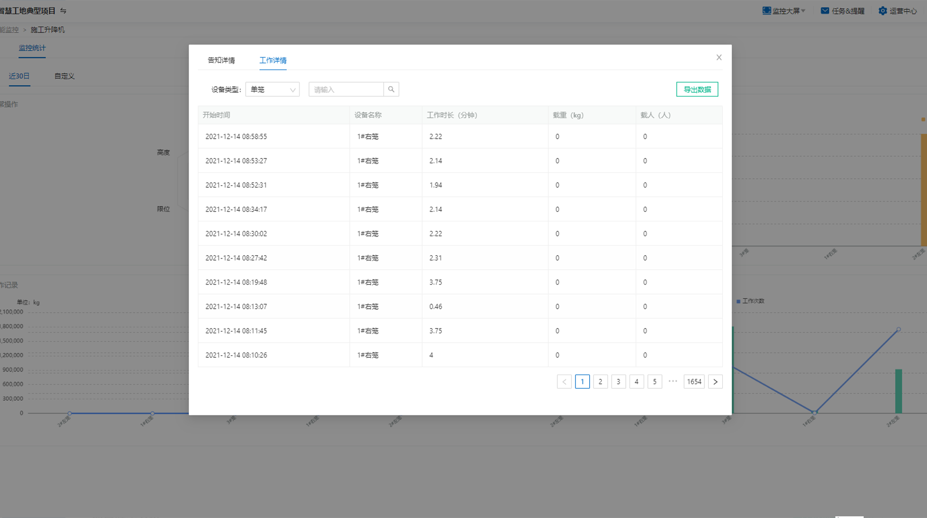Image resolution: width=927 pixels, height=518 pixels.
Task: Select the 近30日 time range tab
Action: [19, 76]
